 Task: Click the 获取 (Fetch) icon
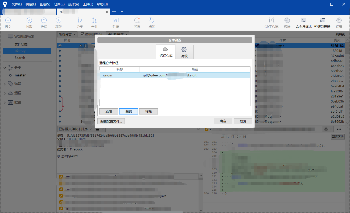pyautogui.click(x=58, y=23)
